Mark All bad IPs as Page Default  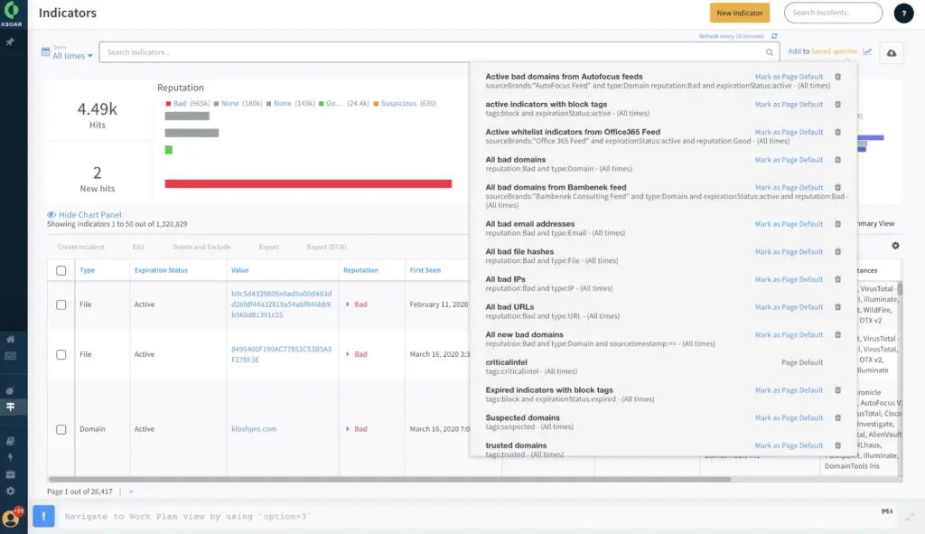[x=789, y=279]
